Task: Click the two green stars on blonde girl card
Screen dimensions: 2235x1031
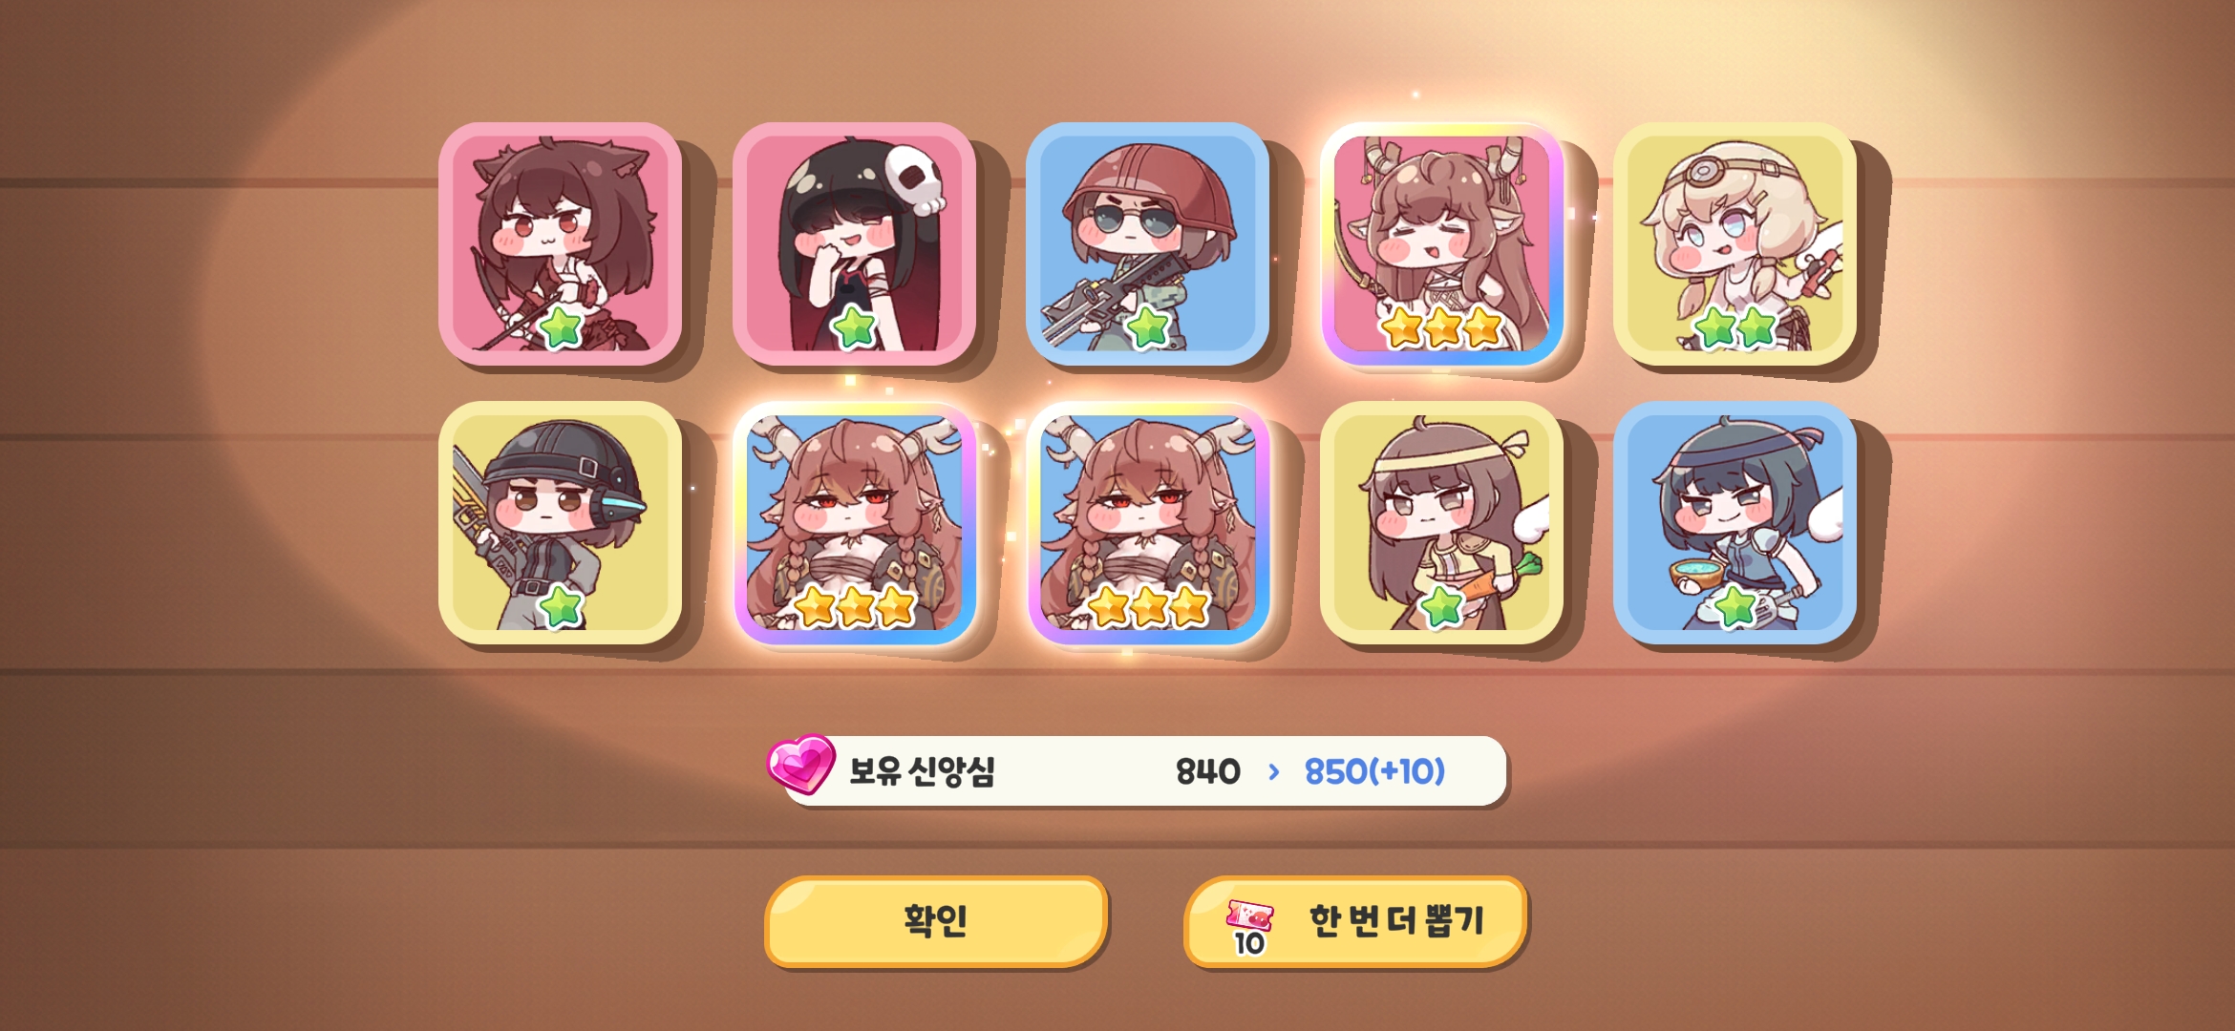Action: (1735, 327)
